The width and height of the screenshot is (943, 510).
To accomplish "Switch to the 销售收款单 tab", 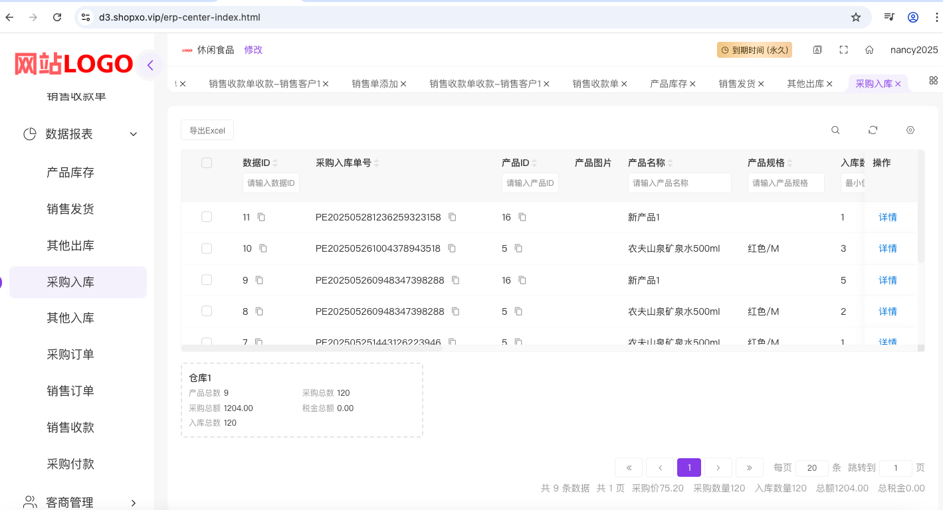I will click(x=595, y=84).
